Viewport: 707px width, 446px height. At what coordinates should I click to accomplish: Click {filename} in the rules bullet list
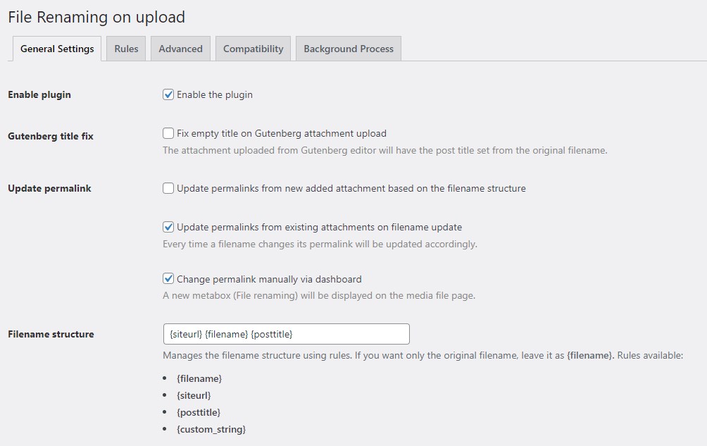pyautogui.click(x=199, y=378)
